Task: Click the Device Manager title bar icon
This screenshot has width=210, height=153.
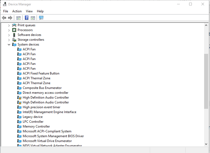Action: [5, 4]
